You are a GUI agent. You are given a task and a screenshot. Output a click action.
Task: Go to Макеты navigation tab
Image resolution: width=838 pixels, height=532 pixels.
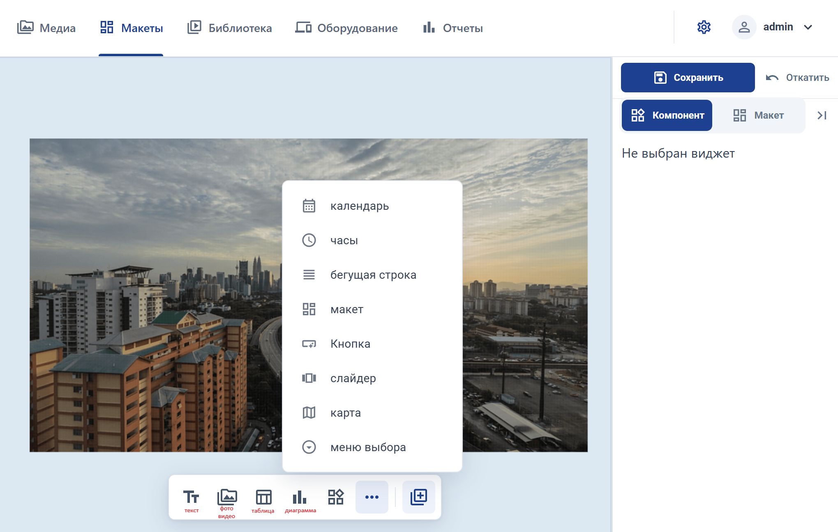pyautogui.click(x=132, y=28)
